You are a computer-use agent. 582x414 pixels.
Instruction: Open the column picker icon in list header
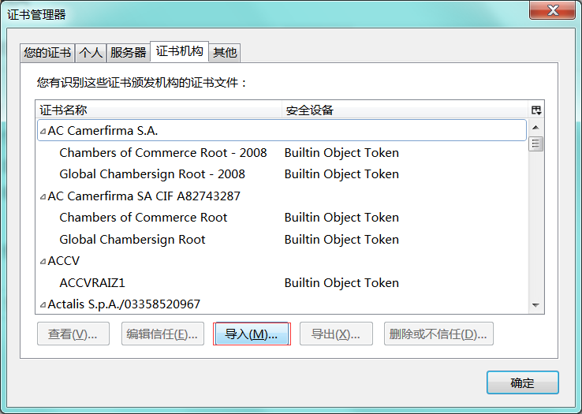coord(536,110)
